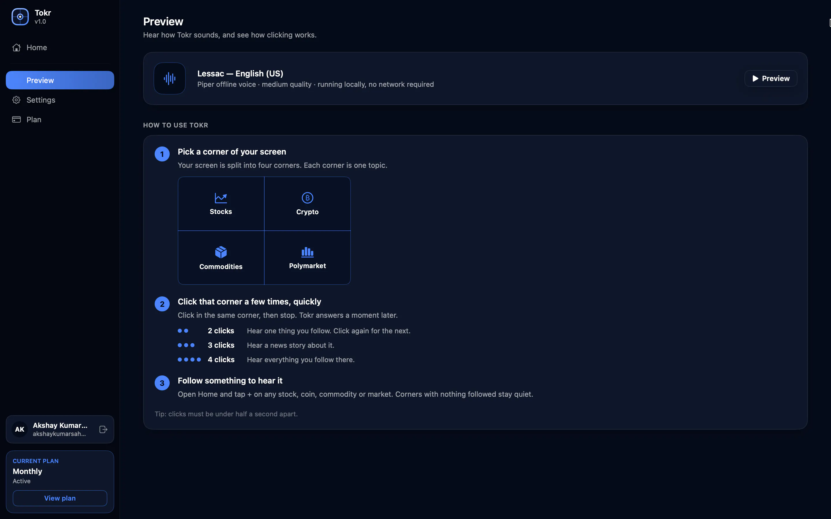Play the Lessac voice Preview button
Image resolution: width=831 pixels, height=519 pixels.
pos(771,78)
